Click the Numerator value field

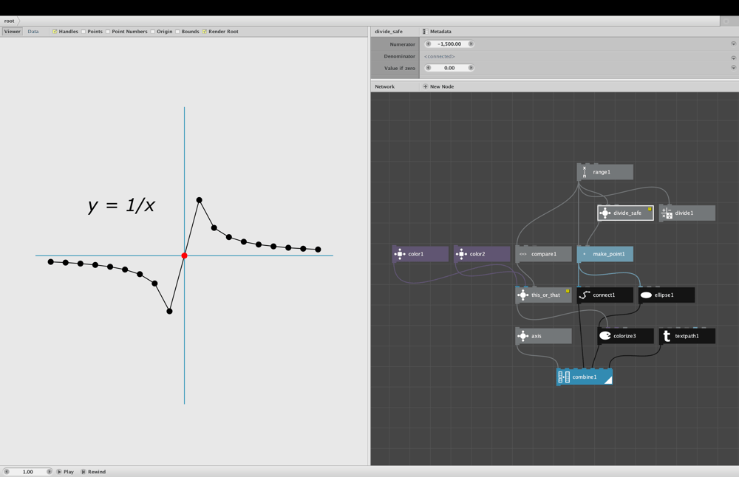[x=449, y=44]
